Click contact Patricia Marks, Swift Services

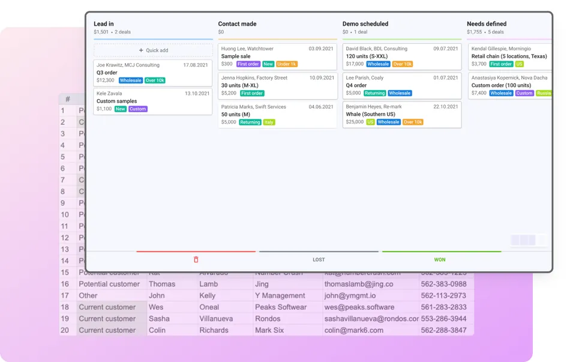coord(253,107)
